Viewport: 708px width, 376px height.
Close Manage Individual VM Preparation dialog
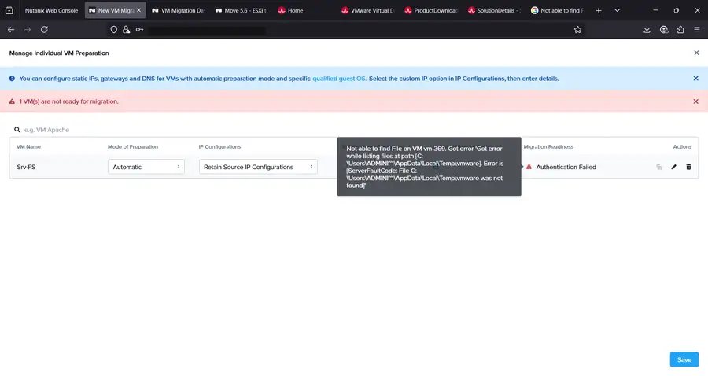pos(696,53)
